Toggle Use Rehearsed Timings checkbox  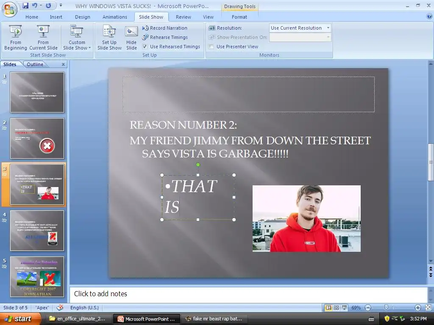tap(145, 47)
